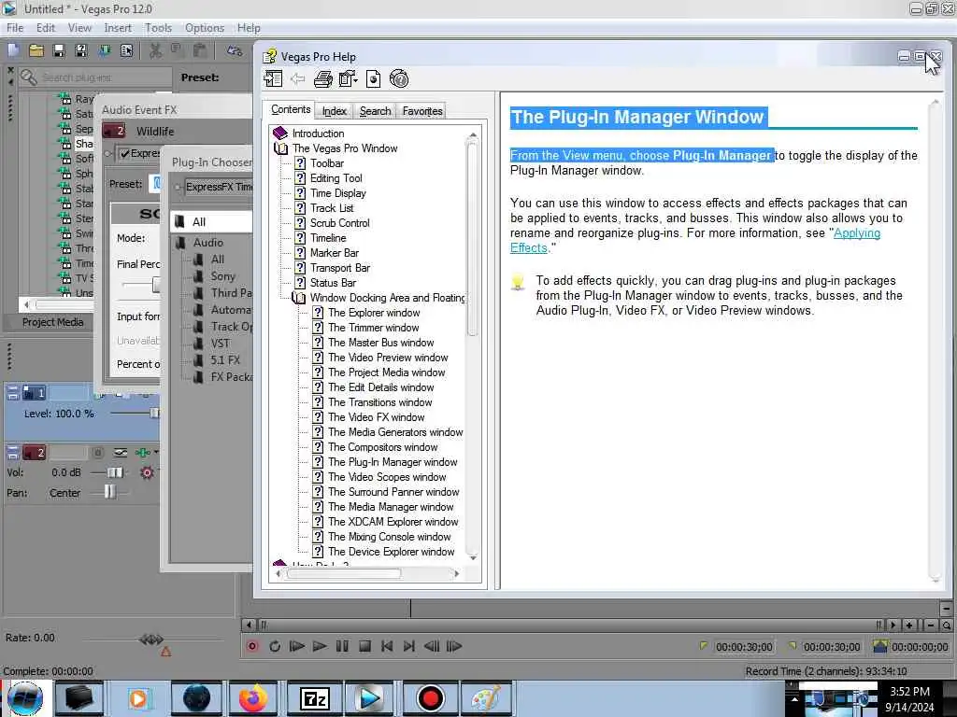Select the 5.1 FX folder in Plug-In Chooser
Viewport: 957px width, 717px height.
[x=225, y=360]
